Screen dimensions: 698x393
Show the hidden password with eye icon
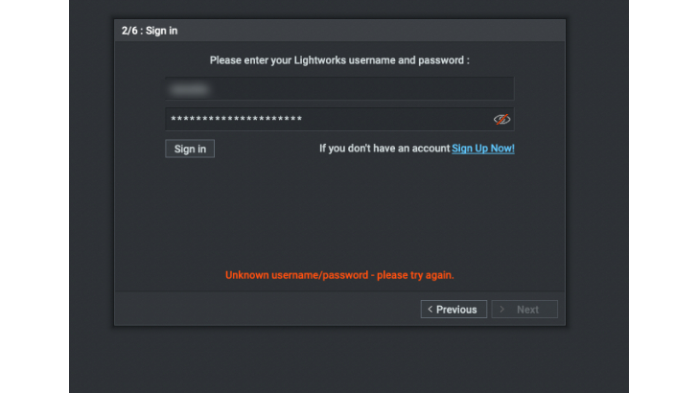(x=501, y=119)
